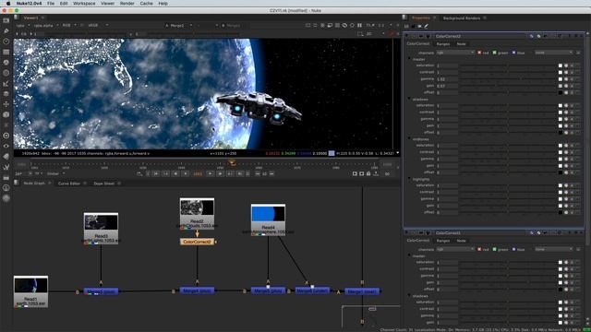The height and width of the screenshot is (332, 591).
Task: Open the Merge nodes toolbar menu
Action: coord(6,94)
